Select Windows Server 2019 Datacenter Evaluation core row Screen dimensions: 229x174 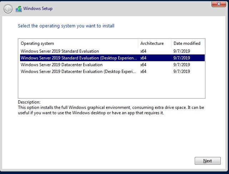pos(112,65)
